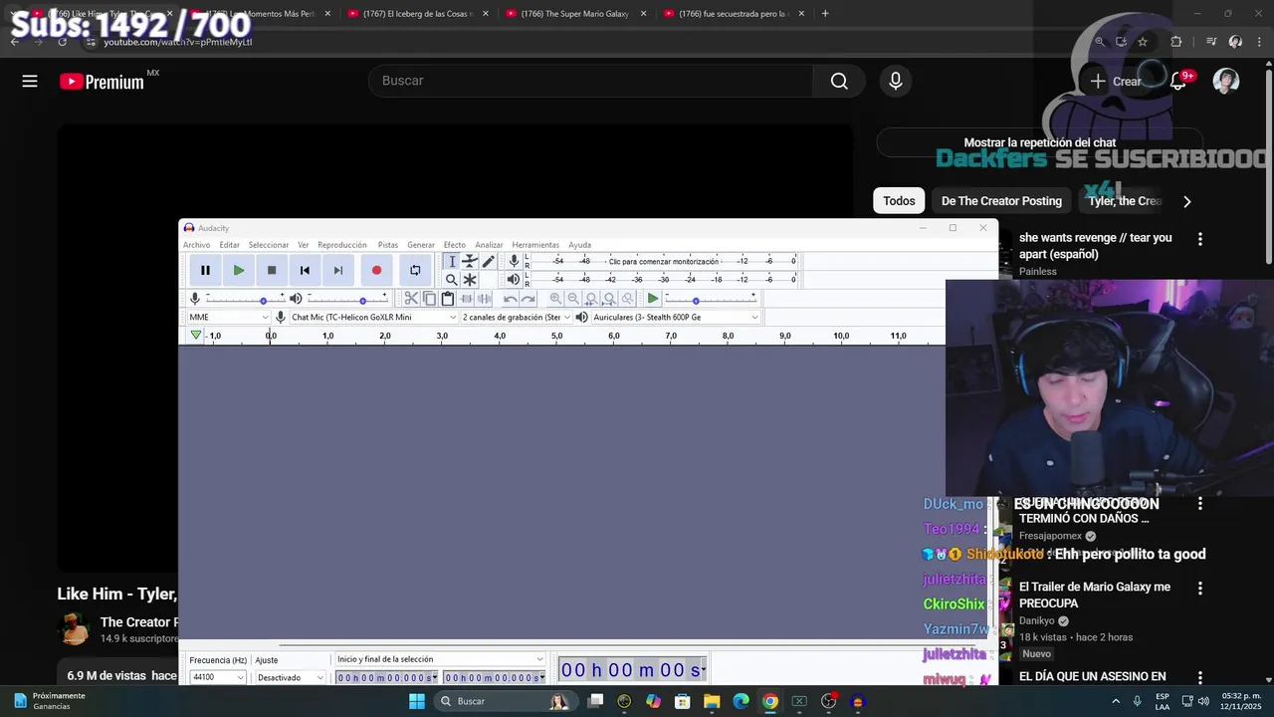Click the Fit project to width icon
Viewport: 1274px width, 717px height.
(x=609, y=299)
